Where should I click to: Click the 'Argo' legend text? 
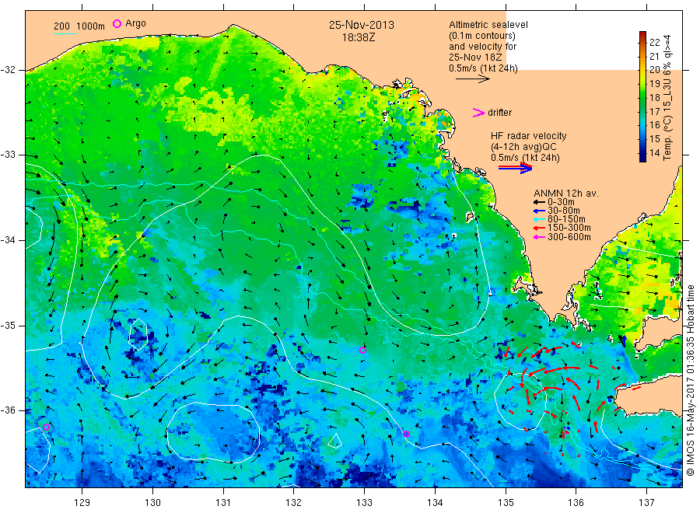[x=135, y=23]
